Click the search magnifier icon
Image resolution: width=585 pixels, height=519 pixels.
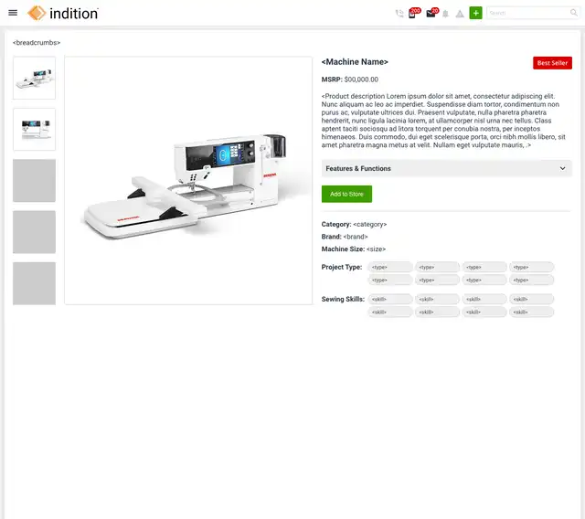573,13
